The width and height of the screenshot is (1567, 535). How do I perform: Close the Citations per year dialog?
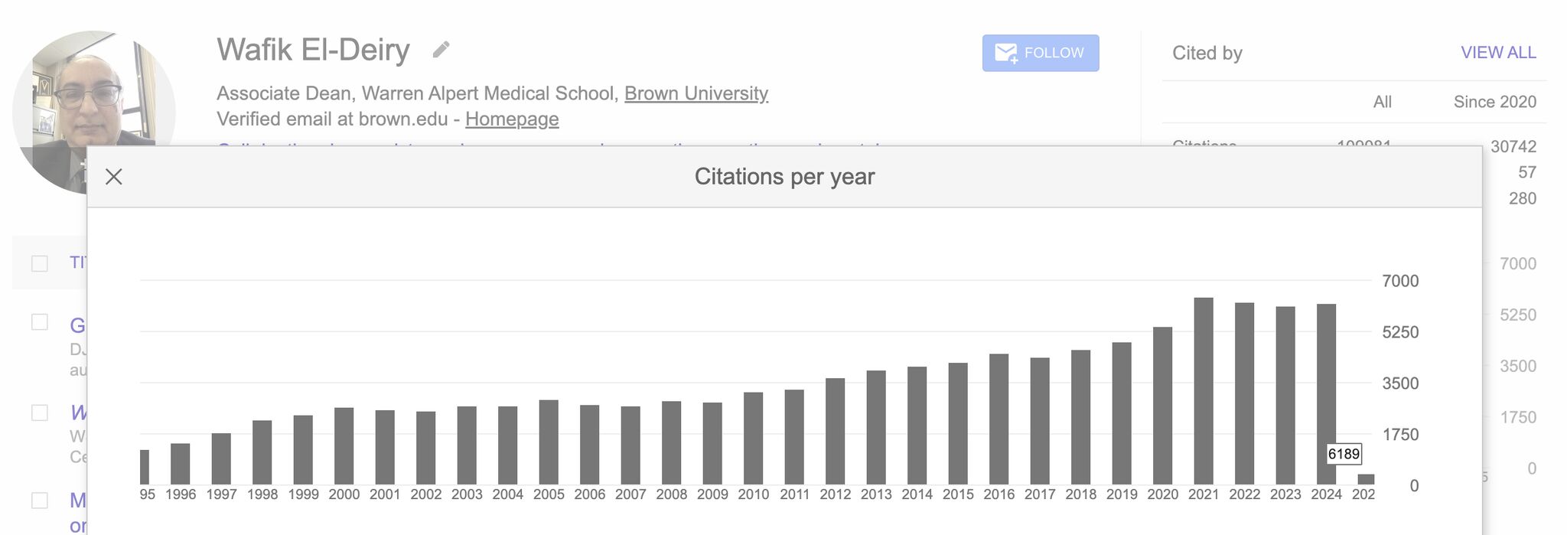tap(113, 177)
